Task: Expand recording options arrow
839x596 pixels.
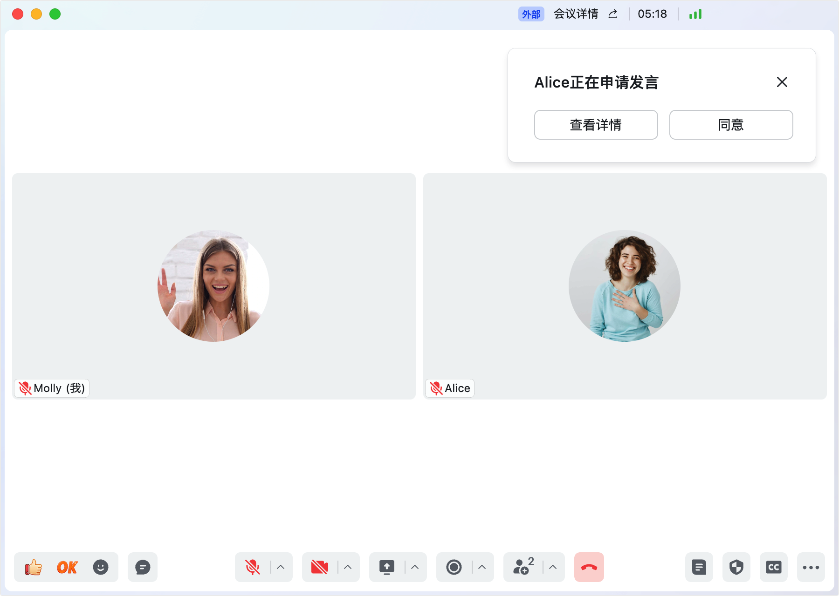Action: (482, 567)
